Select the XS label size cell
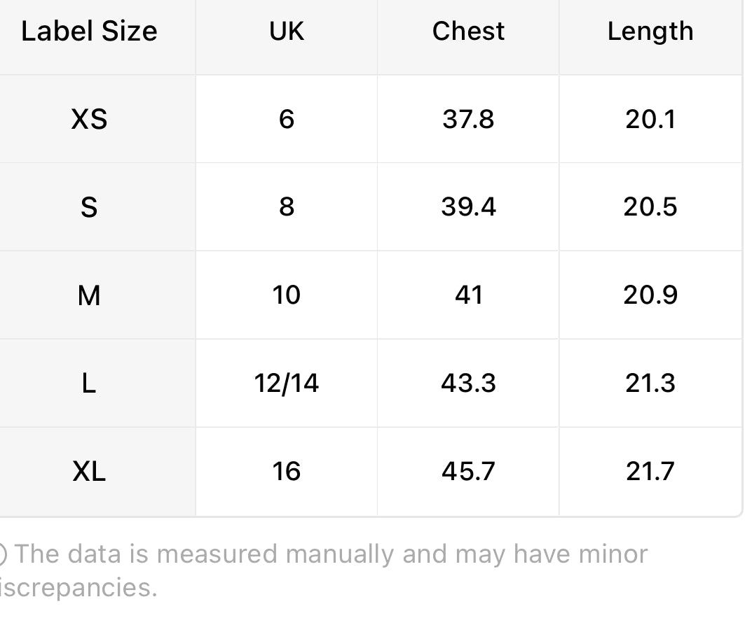Screen dimensions: 745x639 (89, 120)
